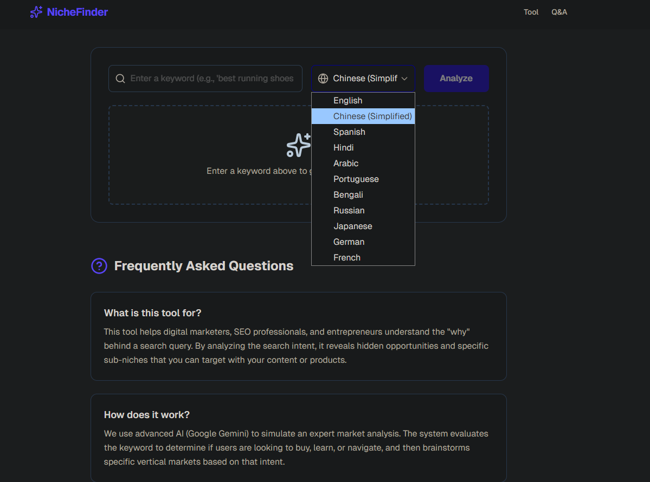Choose French at the bottom of list
Screen dimensions: 650x482
pyautogui.click(x=346, y=258)
